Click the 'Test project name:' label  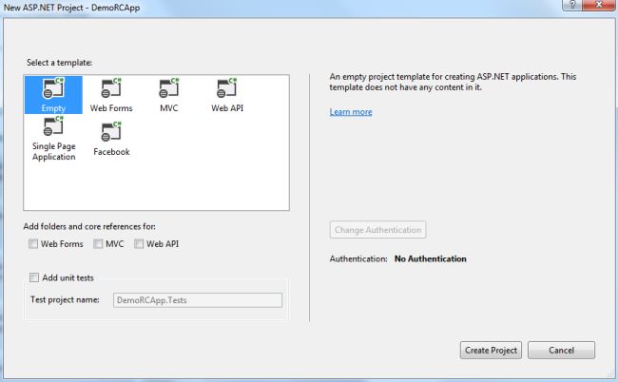(x=65, y=299)
